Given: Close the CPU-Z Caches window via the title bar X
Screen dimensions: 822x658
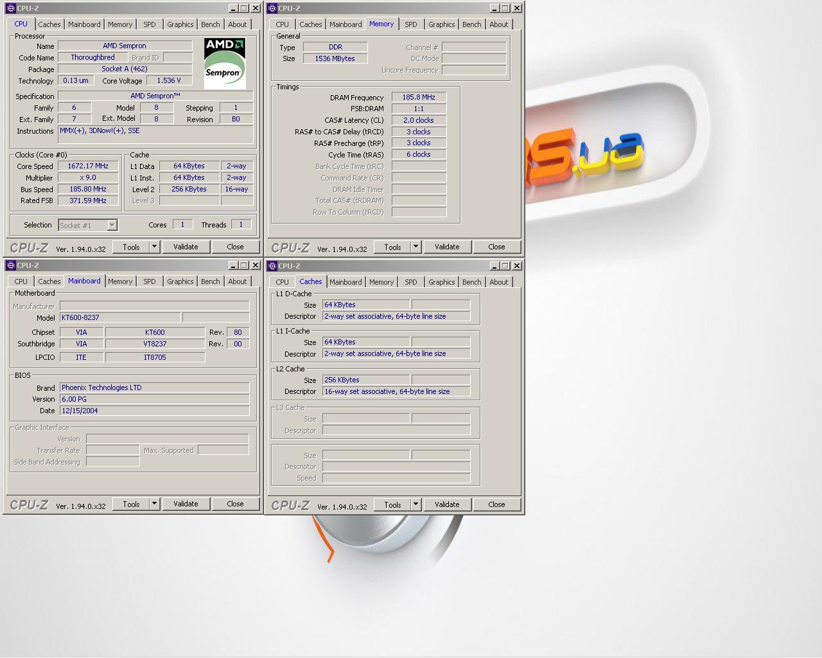Looking at the screenshot, I should point(517,266).
